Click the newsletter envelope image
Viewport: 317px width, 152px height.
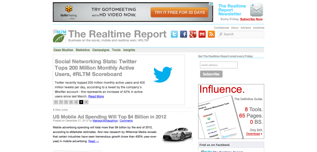[x=256, y=10]
